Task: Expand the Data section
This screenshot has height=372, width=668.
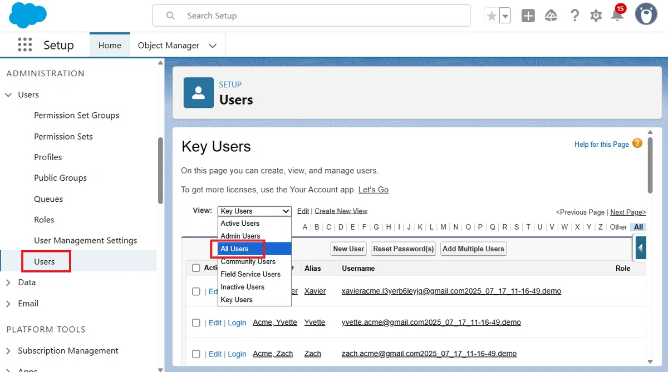Action: pos(8,282)
